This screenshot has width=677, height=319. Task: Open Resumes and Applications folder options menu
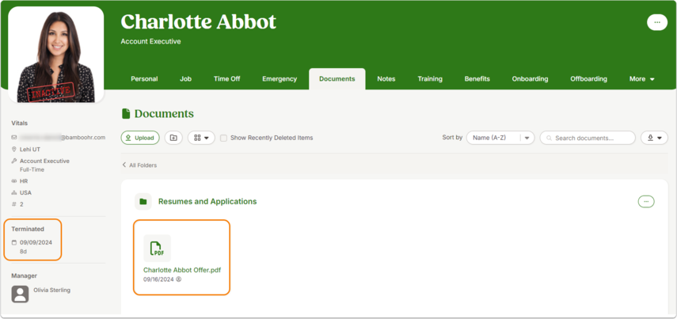pos(646,201)
